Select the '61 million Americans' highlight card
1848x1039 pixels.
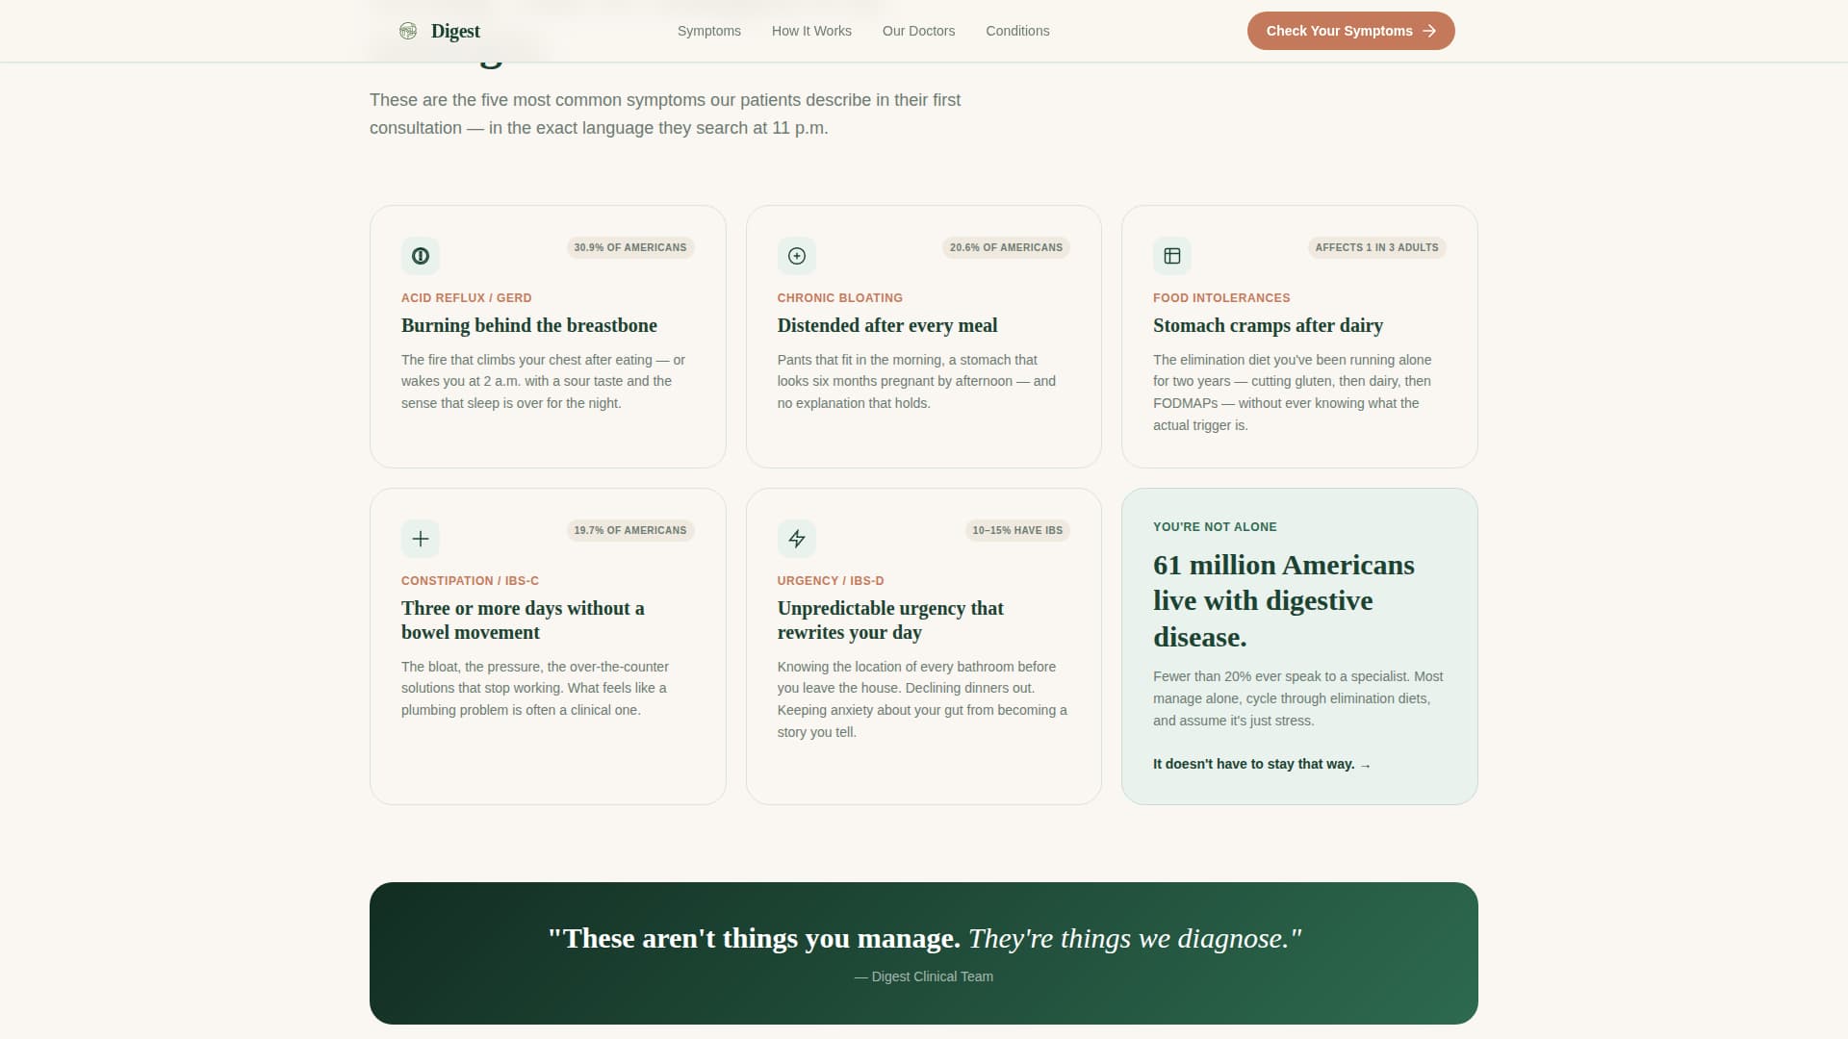click(1298, 646)
